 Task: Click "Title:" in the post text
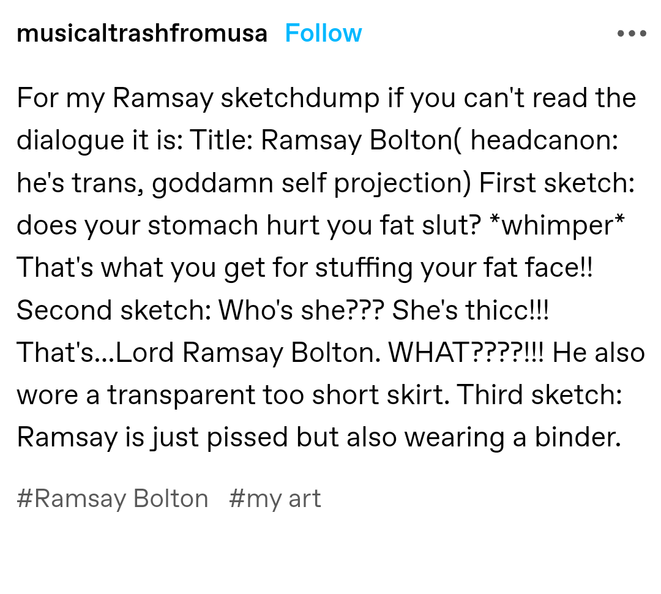point(222,140)
